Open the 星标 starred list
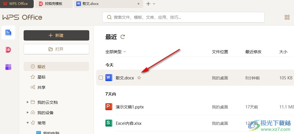Viewport: 294px width, 134px height. 41,77
